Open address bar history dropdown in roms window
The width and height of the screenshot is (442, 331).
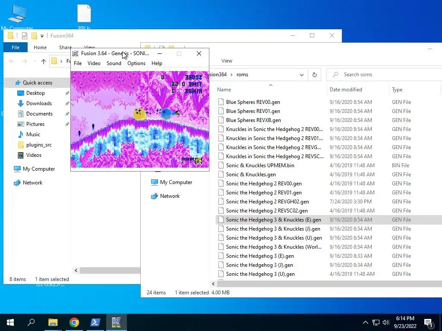[302, 75]
